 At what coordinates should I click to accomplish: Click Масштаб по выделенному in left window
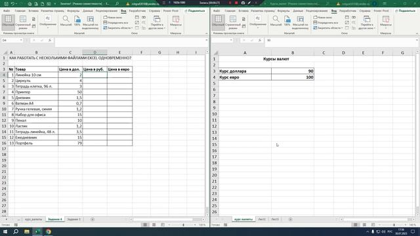coord(91,22)
